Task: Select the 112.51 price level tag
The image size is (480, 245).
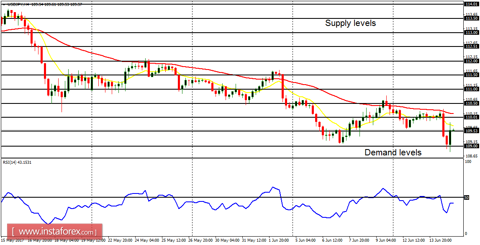Action: (471, 46)
